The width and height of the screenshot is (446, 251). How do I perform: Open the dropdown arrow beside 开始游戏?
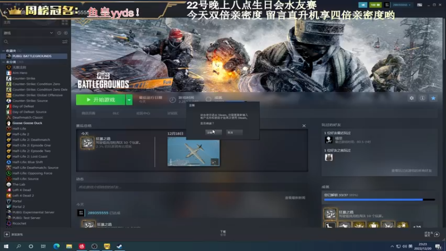[129, 100]
